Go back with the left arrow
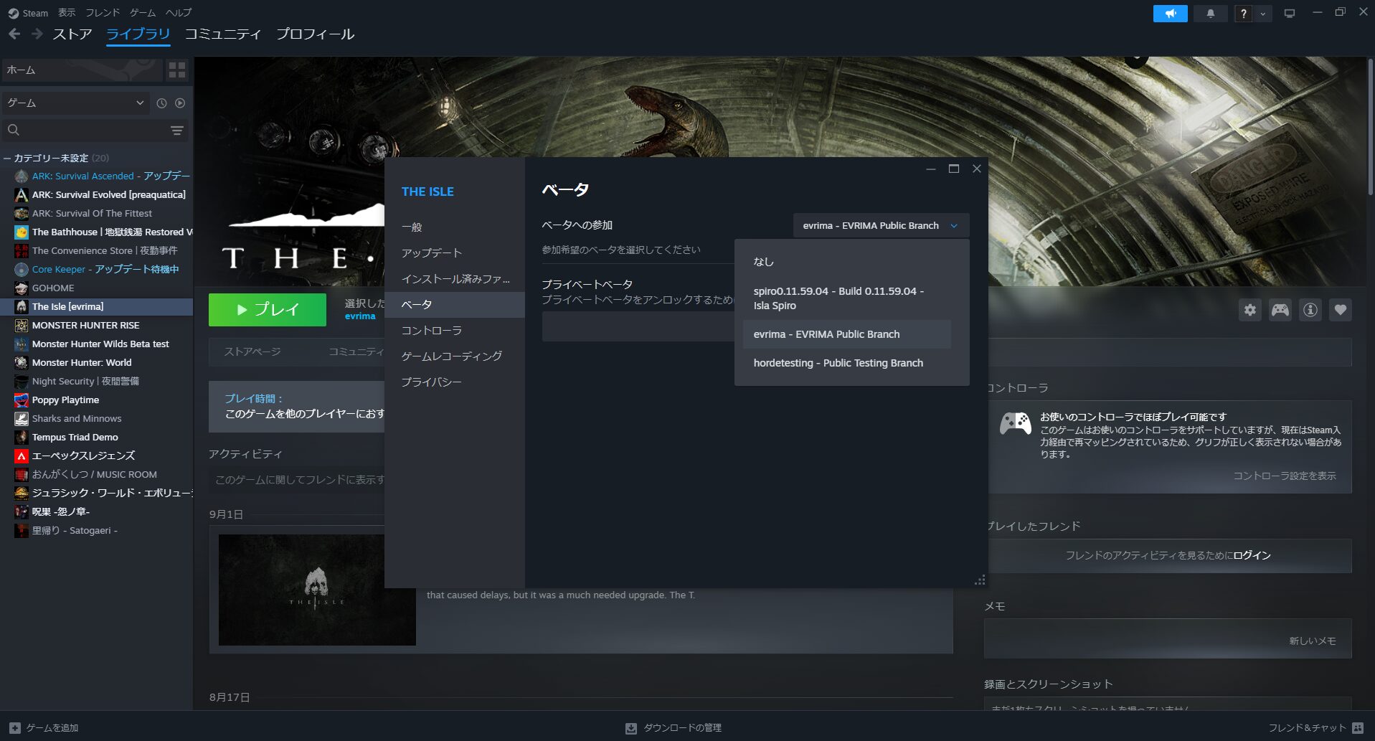The height and width of the screenshot is (741, 1375). point(14,34)
